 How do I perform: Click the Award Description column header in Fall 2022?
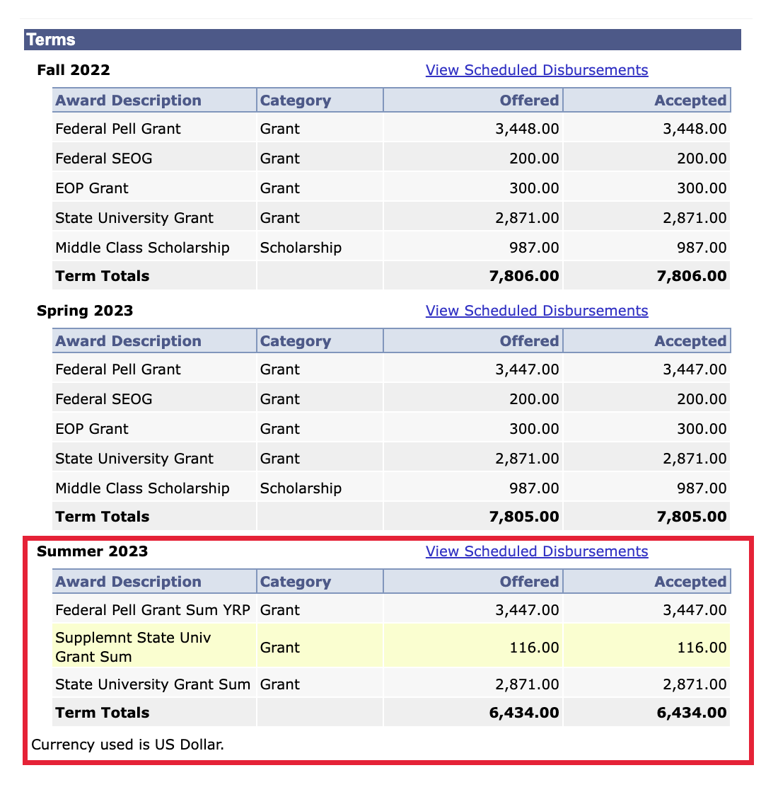[x=128, y=100]
